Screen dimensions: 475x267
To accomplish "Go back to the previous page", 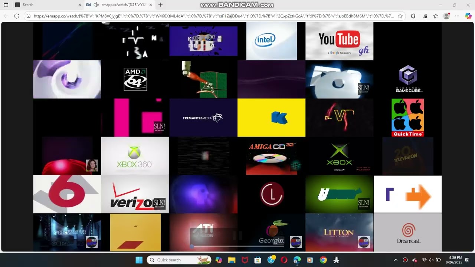I will coord(6,16).
